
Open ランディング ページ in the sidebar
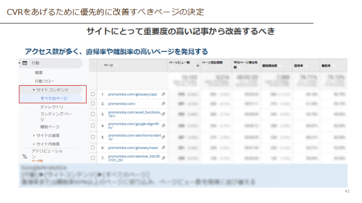(56, 117)
